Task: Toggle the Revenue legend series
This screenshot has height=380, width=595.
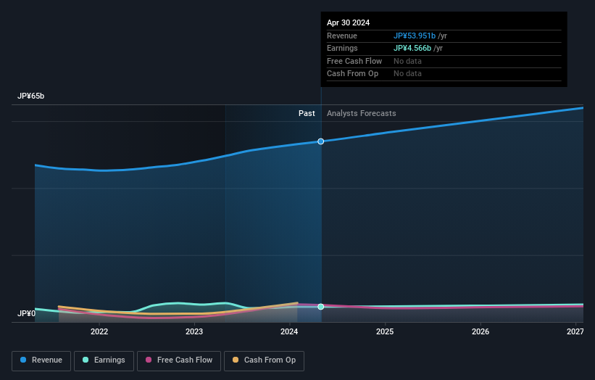Action: tap(41, 360)
